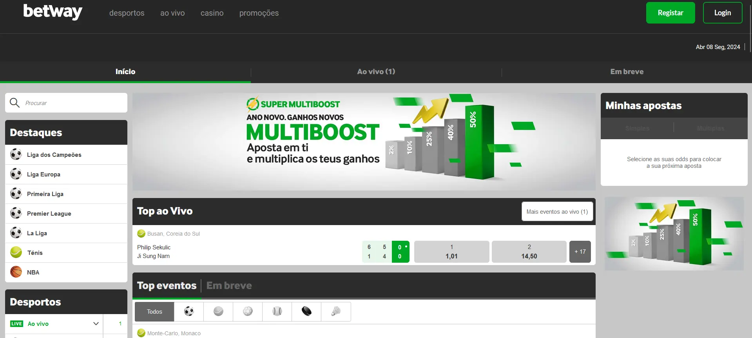Open Ao vivo in Desportos list
Viewport: 752px width, 338px height.
point(38,323)
